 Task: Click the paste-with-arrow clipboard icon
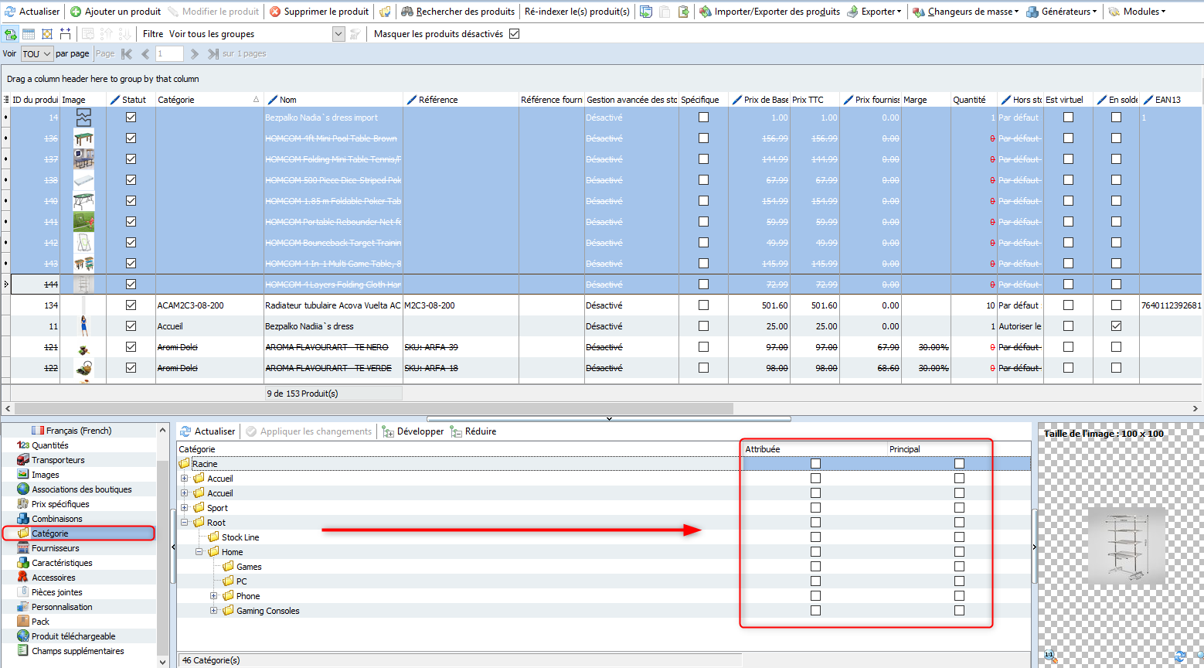point(683,12)
